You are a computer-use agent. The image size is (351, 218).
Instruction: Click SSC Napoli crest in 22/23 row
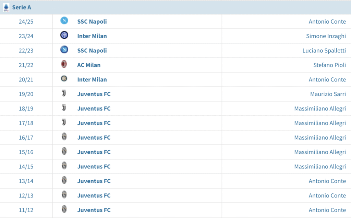pos(64,50)
